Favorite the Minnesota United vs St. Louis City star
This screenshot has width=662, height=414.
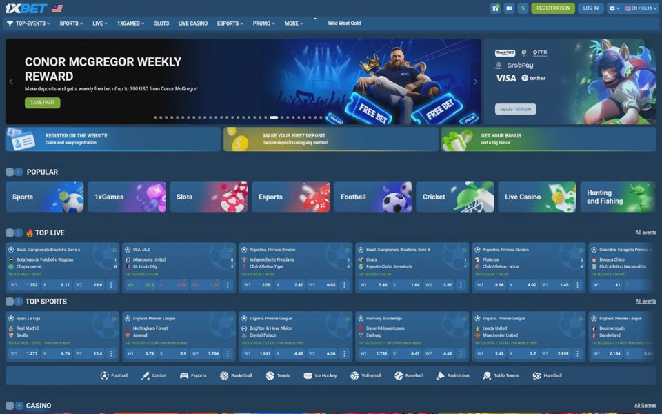231,250
